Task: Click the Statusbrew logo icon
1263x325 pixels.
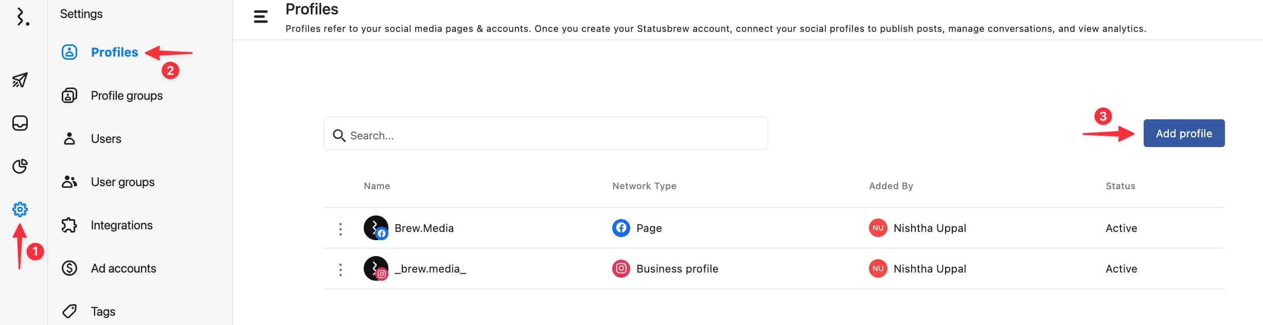Action: pyautogui.click(x=22, y=17)
